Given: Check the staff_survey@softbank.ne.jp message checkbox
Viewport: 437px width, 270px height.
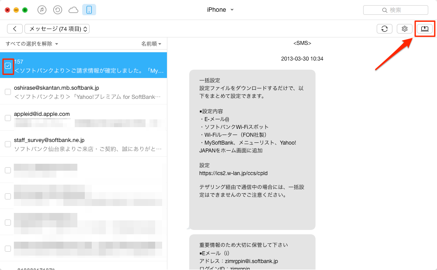Looking at the screenshot, I should 8,144.
